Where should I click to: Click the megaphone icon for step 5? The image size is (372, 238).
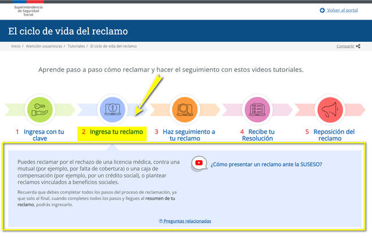pos(329,109)
